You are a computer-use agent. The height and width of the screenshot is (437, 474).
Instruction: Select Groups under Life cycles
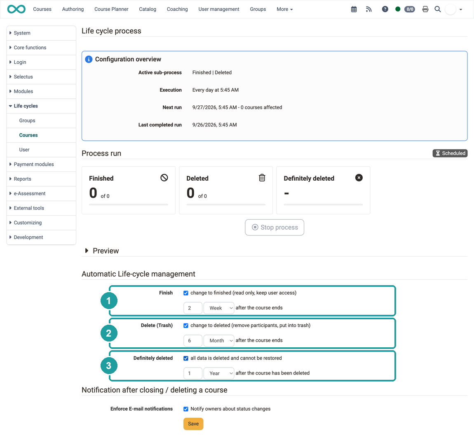(x=41, y=121)
